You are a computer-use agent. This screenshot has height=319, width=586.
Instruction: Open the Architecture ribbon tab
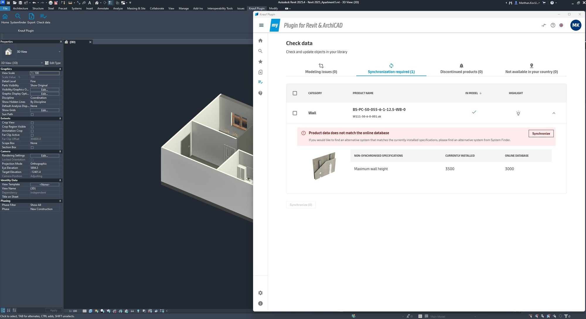point(21,8)
